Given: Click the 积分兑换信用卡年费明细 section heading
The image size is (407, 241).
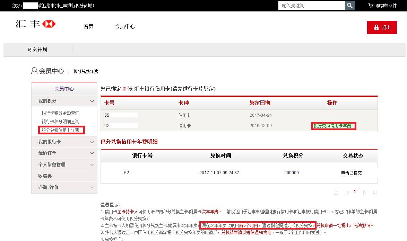Looking at the screenshot, I should pos(129,142).
